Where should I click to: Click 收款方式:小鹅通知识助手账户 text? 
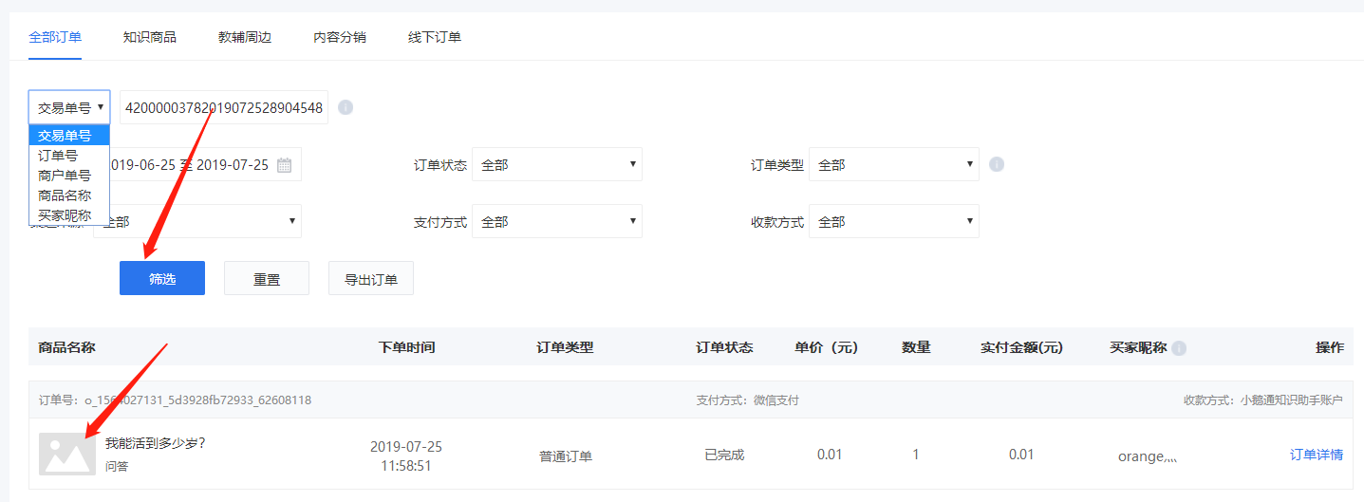point(1263,400)
